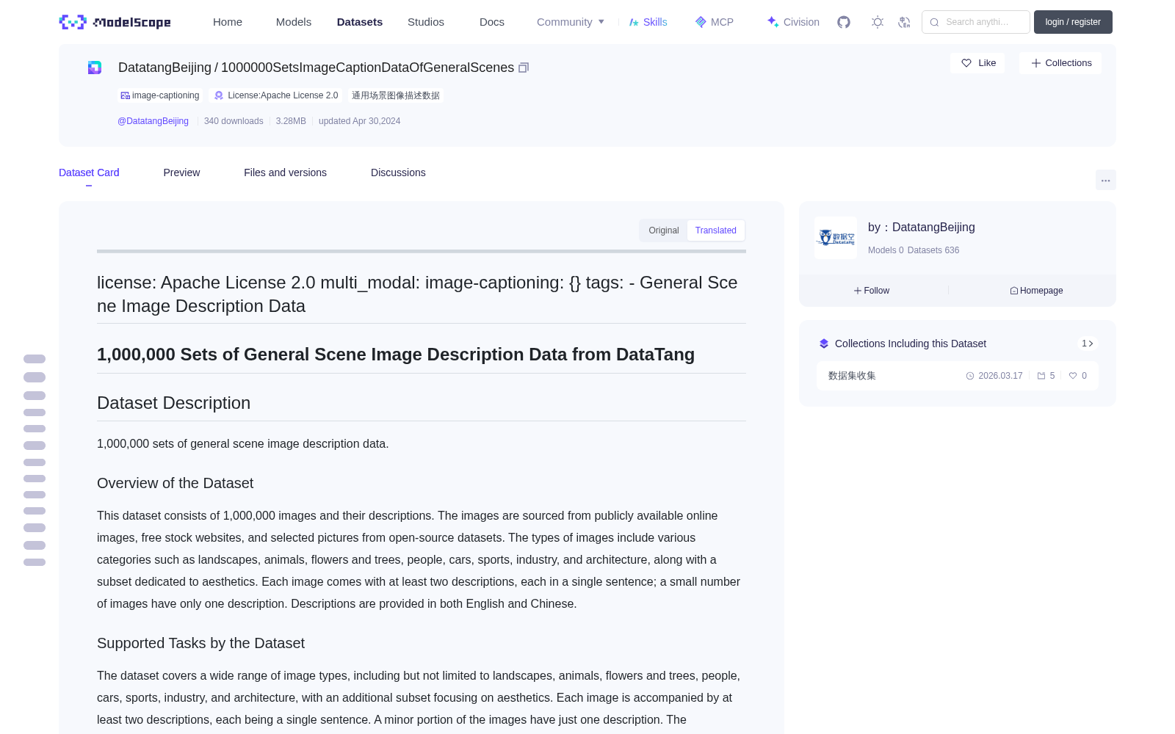This screenshot has width=1175, height=734.
Task: Click the search magnifier icon
Action: tap(935, 22)
